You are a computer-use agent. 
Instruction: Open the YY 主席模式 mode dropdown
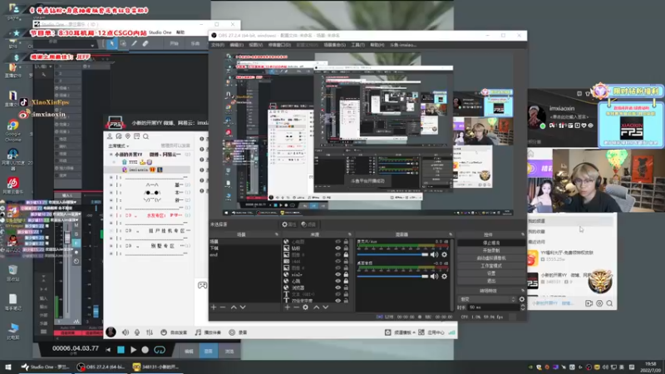(118, 146)
